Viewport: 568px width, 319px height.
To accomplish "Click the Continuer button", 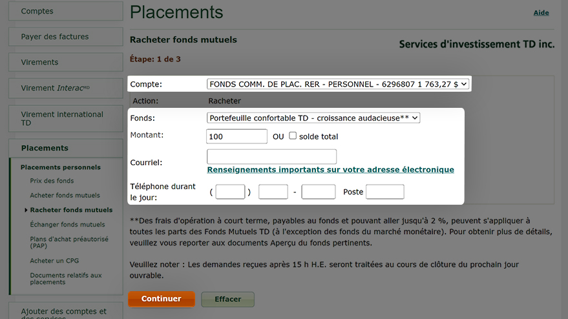I will click(x=161, y=299).
